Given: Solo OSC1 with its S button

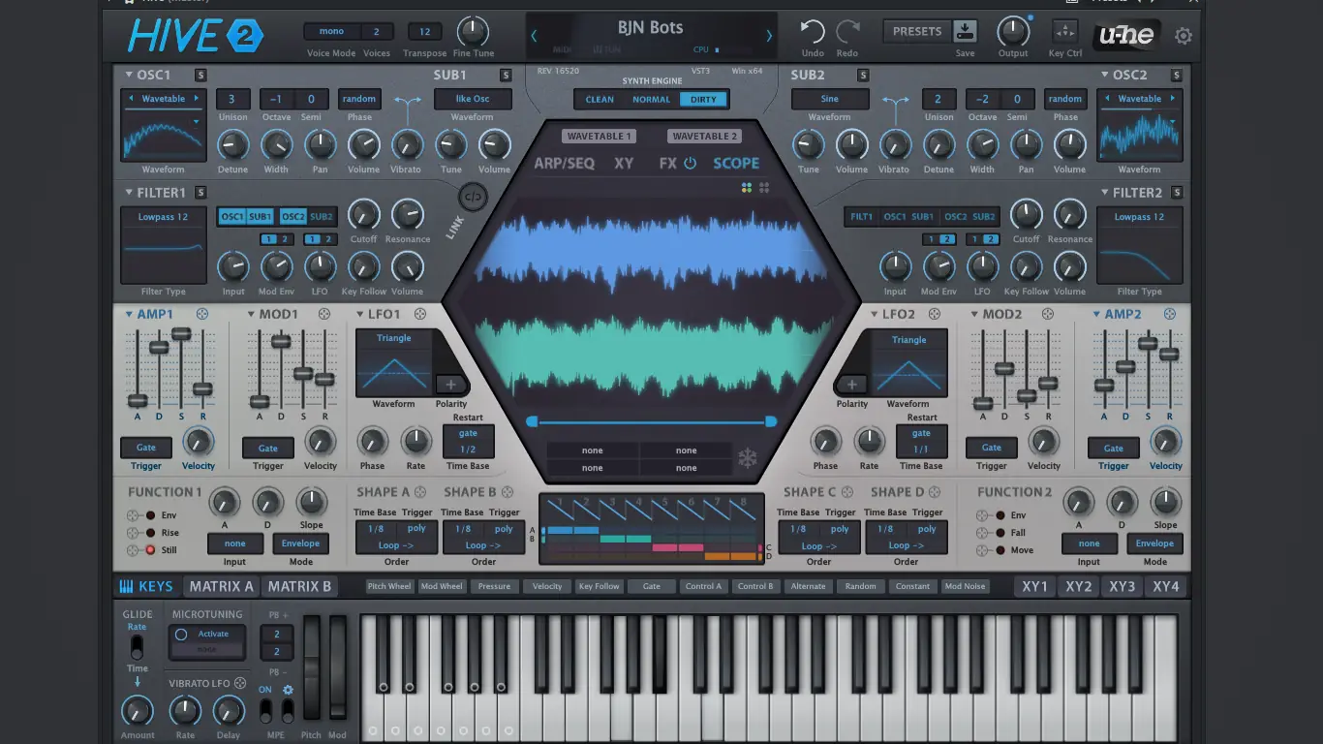Looking at the screenshot, I should (x=200, y=76).
